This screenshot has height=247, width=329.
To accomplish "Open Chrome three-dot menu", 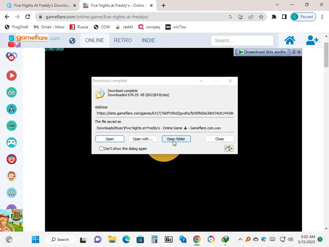I will (x=322, y=17).
